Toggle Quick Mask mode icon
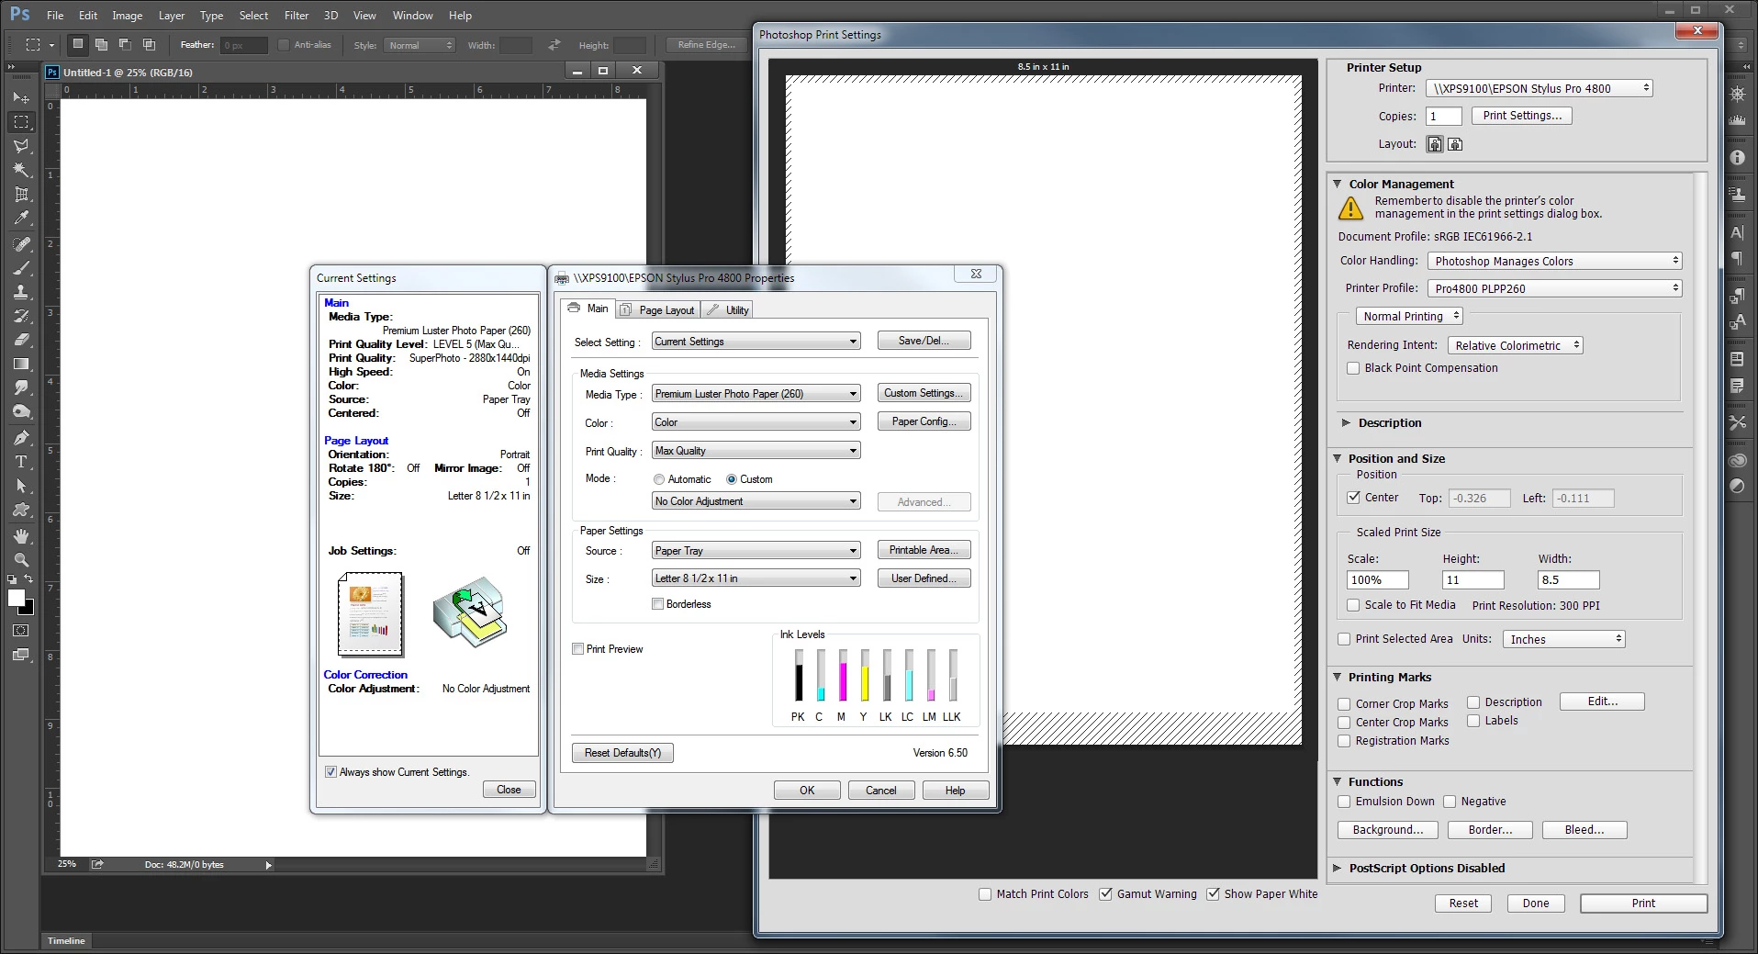Image resolution: width=1758 pixels, height=954 pixels. [x=21, y=631]
